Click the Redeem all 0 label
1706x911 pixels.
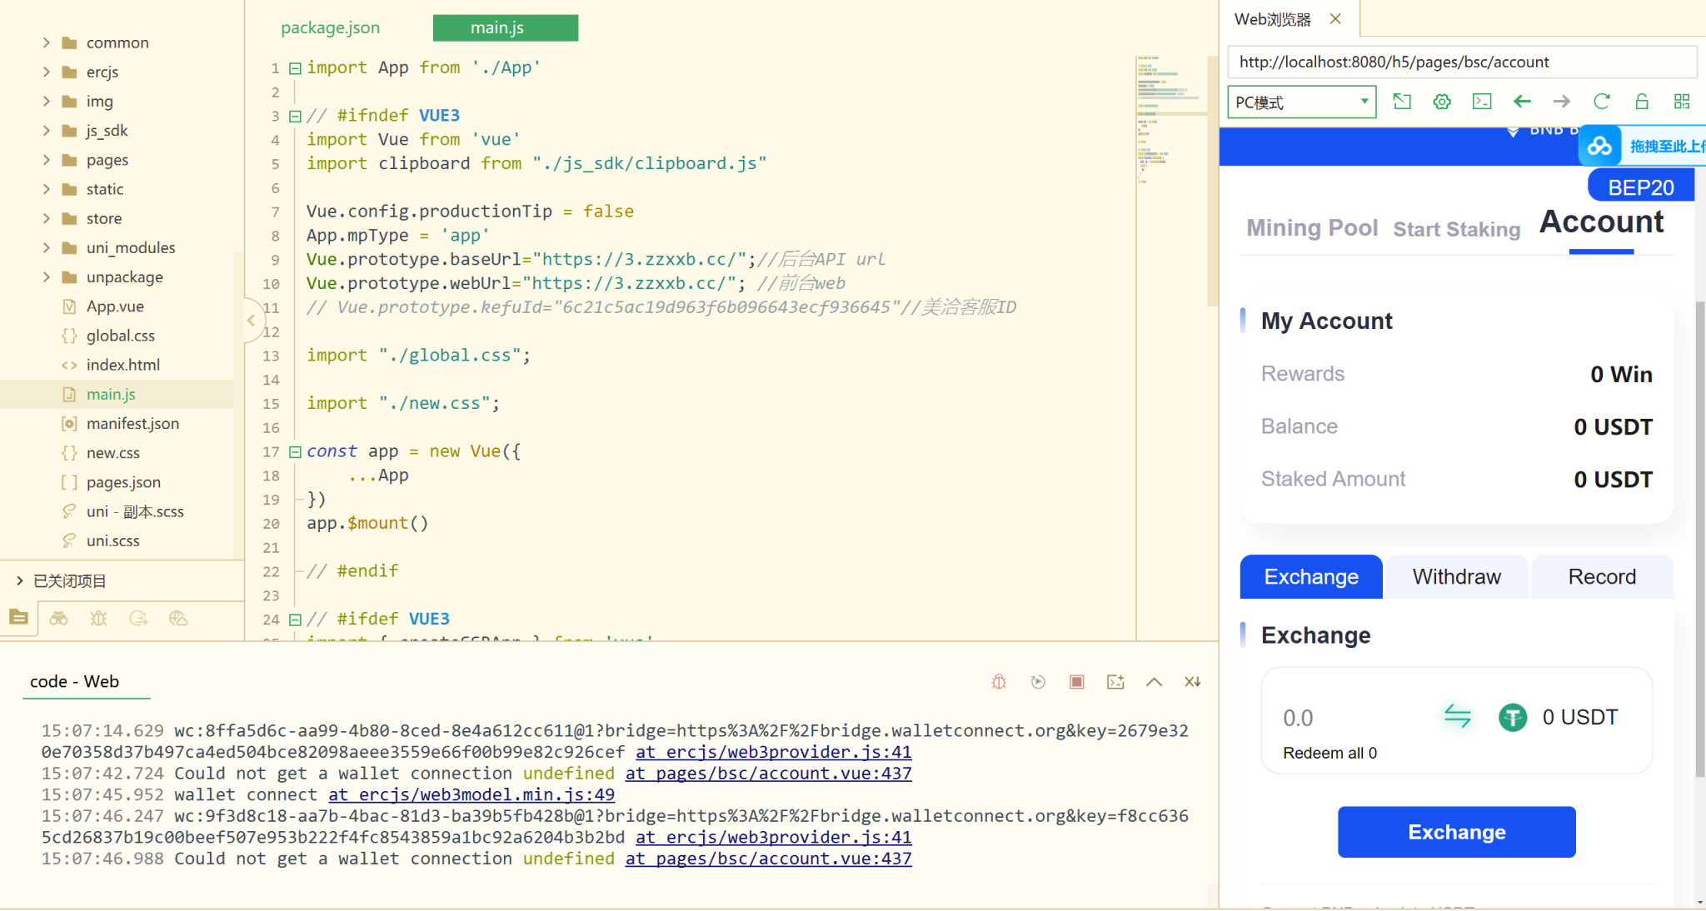1329,753
